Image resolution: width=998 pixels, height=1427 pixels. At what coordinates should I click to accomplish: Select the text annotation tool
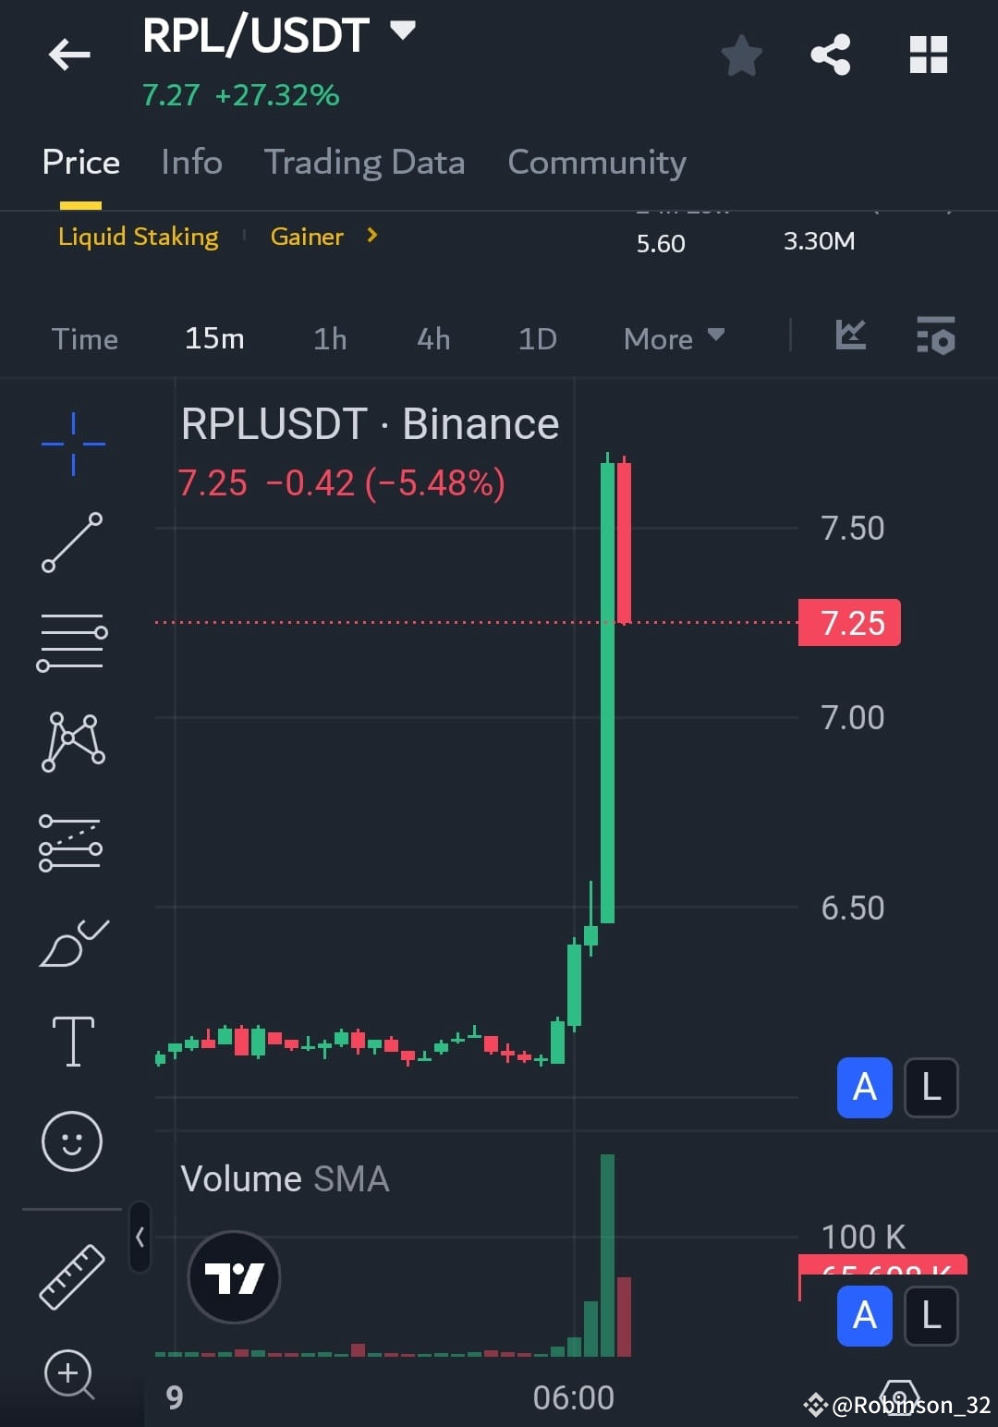pyautogui.click(x=72, y=1040)
